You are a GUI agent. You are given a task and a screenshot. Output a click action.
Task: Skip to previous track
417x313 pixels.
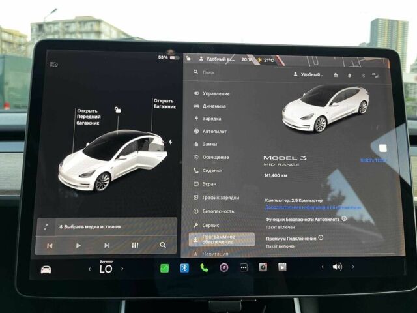coord(50,246)
